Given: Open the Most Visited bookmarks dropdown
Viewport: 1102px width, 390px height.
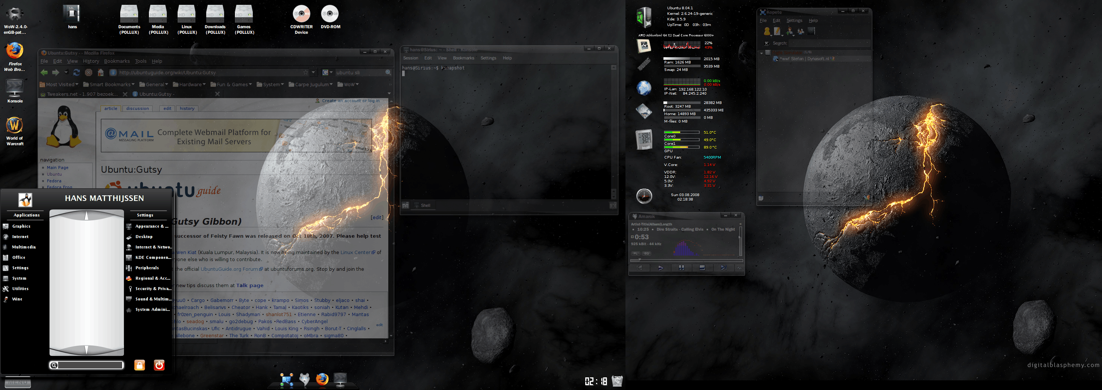Looking at the screenshot, I should point(59,84).
